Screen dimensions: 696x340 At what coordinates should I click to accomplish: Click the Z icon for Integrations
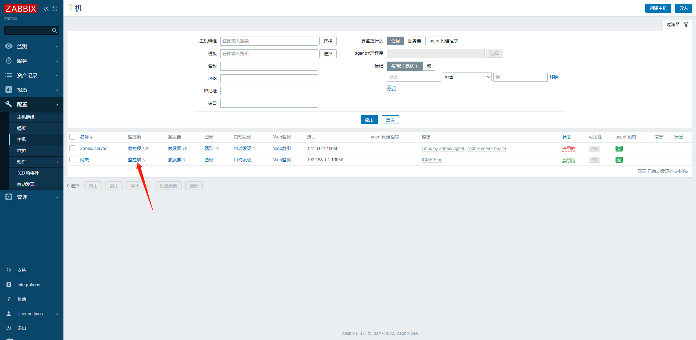click(9, 285)
